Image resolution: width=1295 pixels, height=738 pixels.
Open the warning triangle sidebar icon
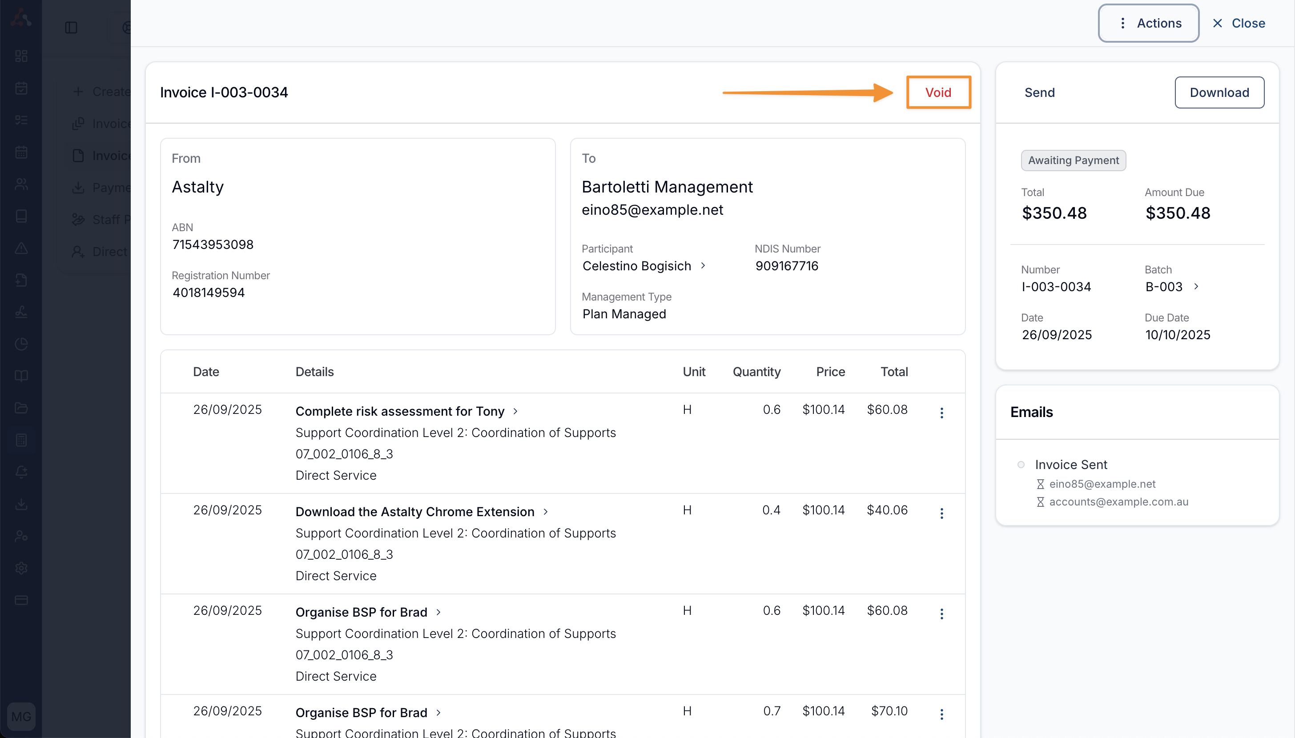21,248
